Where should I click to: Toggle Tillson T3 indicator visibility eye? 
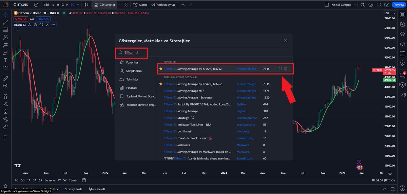coord(30,25)
